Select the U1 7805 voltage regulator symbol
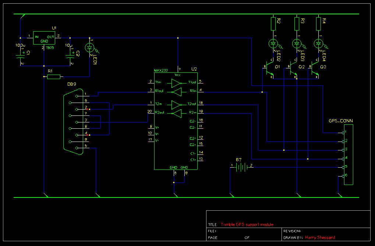Viewport: 375px width, 246px height. tap(44, 38)
